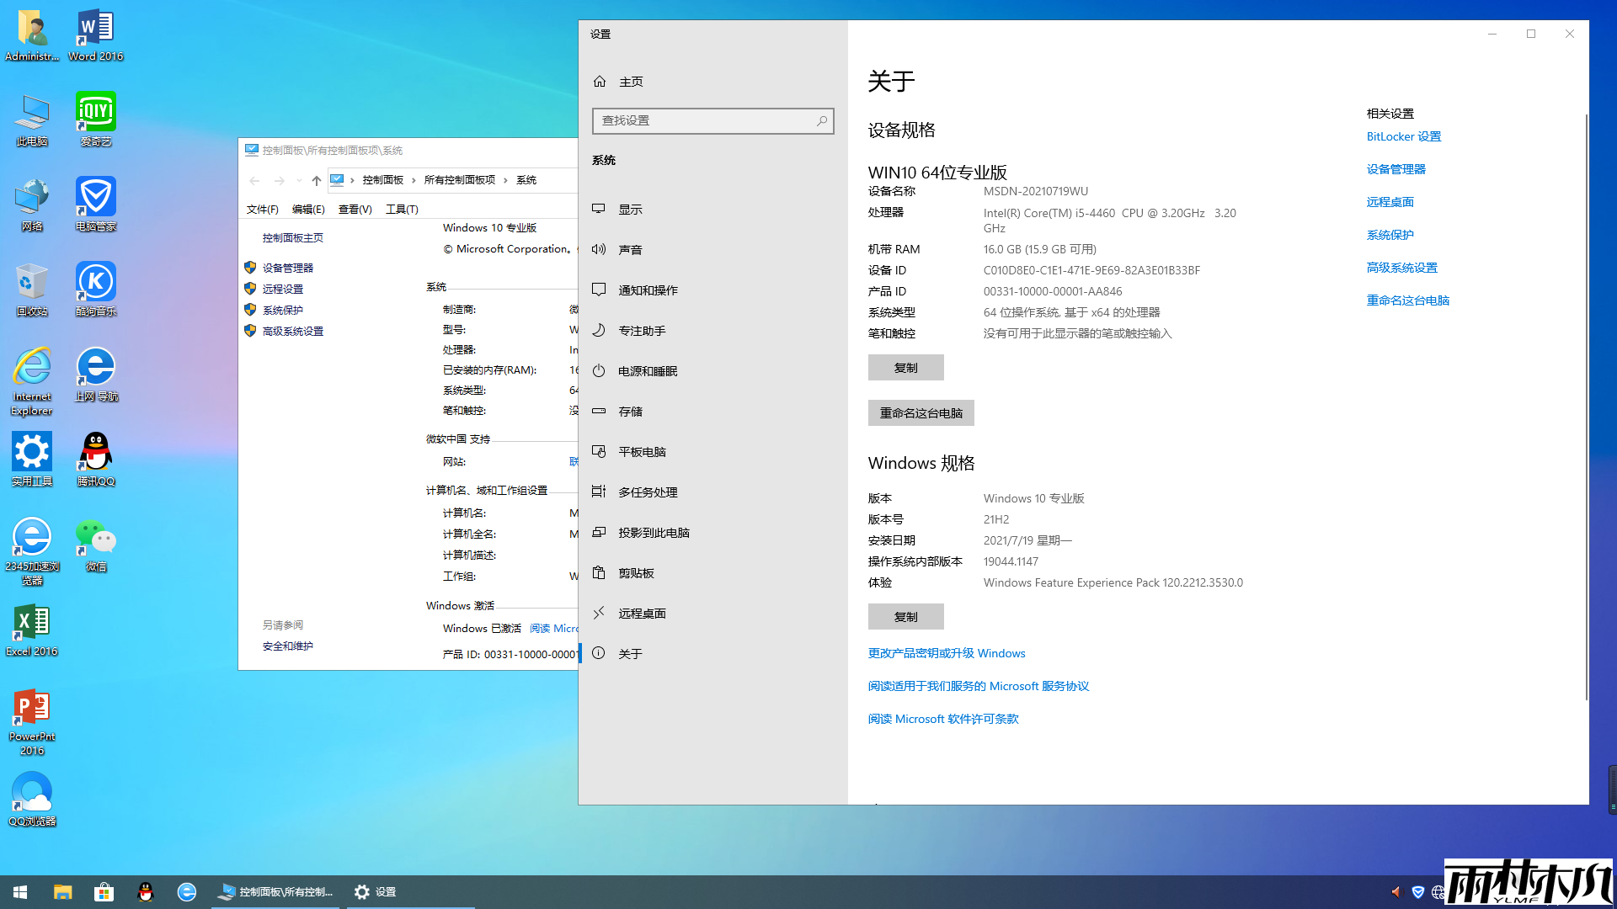Click the volume icon in system tray
The height and width of the screenshot is (909, 1617).
point(1396,892)
